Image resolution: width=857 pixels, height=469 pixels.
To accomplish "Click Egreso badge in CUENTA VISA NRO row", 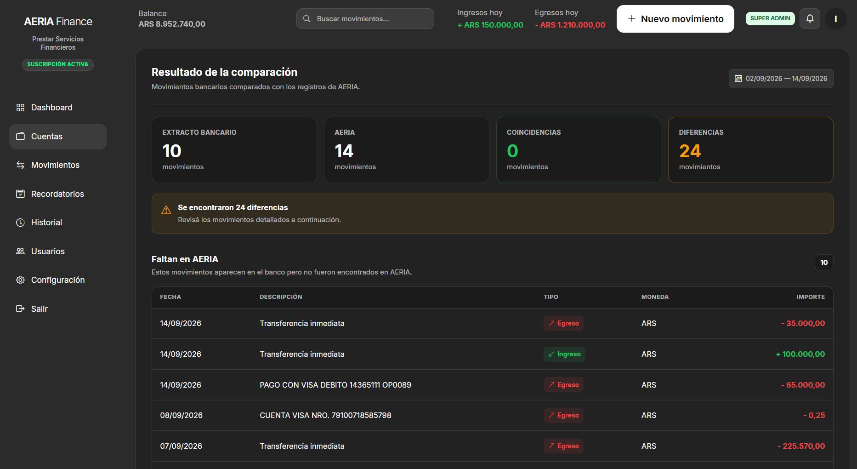I will pyautogui.click(x=563, y=415).
